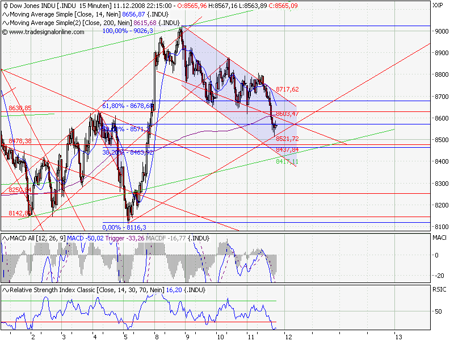454x341 pixels.
Task: Click the MACDF value -16,77
Action: coord(166,238)
